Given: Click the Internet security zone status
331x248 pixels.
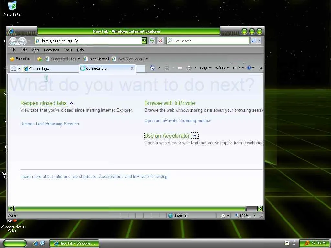Looking at the screenshot, I should 178,215.
